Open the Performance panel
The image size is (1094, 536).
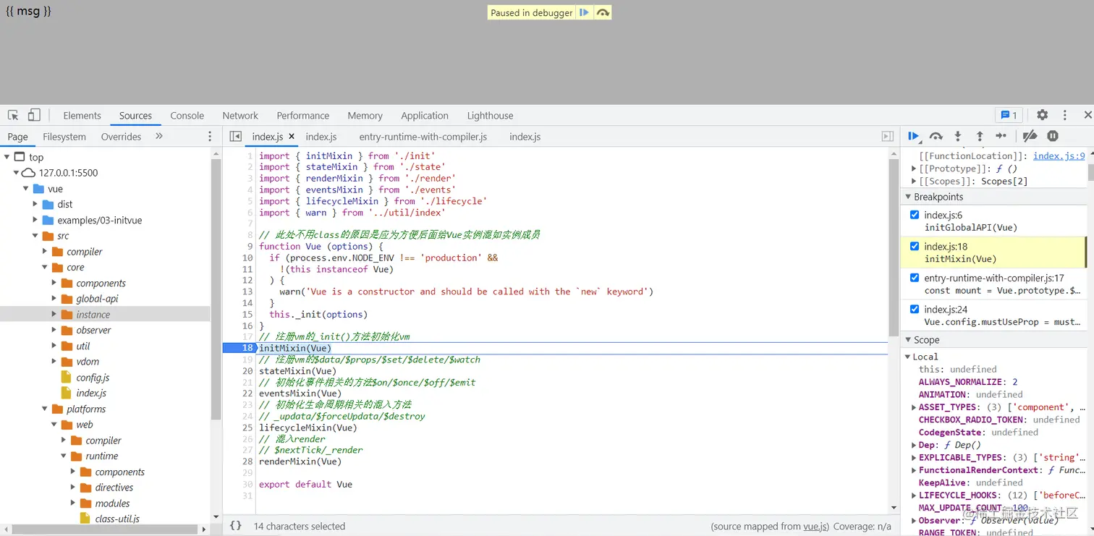[x=302, y=116]
